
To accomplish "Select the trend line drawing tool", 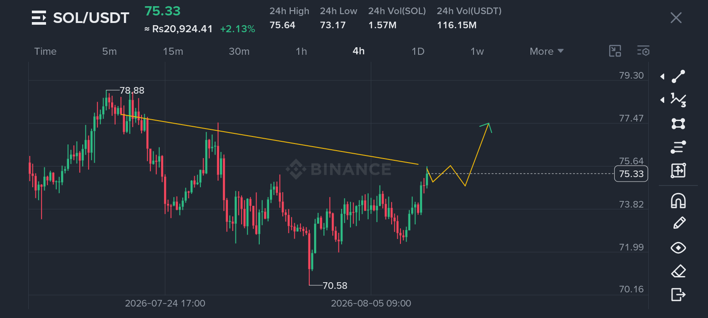I will pyautogui.click(x=678, y=76).
